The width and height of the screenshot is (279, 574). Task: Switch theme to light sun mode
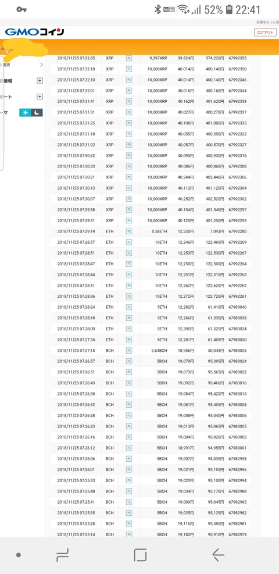click(x=25, y=113)
